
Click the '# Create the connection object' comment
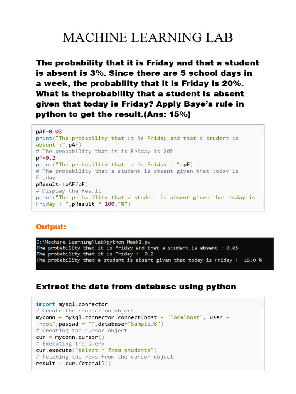[85, 311]
